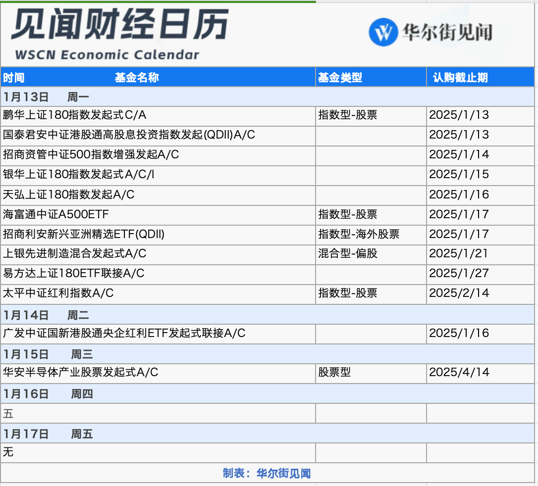Select the 1月13日 周一 date row
Screen dimensions: 538x486
pyautogui.click(x=268, y=97)
